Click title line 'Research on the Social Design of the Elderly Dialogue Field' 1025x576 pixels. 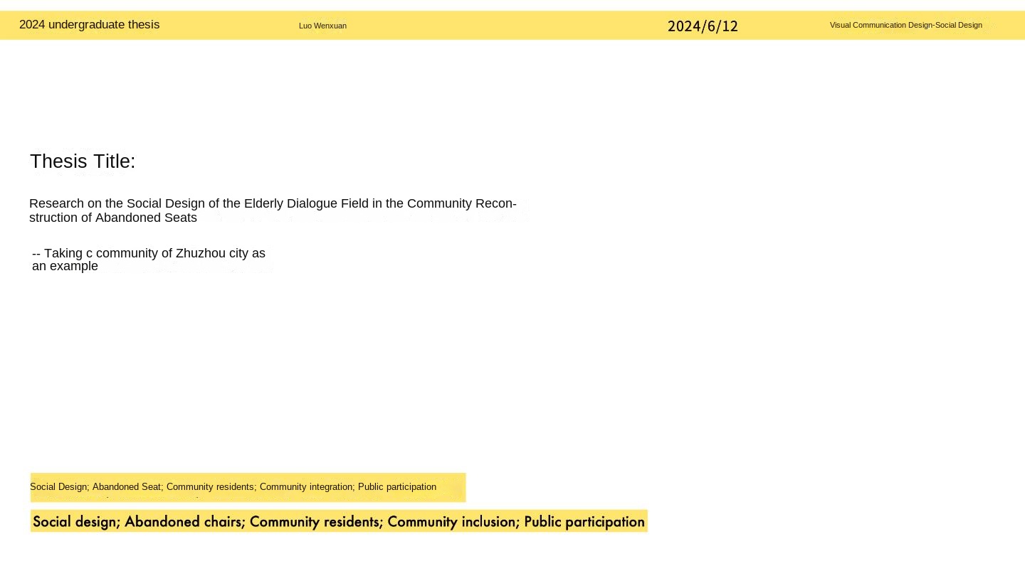(273, 203)
